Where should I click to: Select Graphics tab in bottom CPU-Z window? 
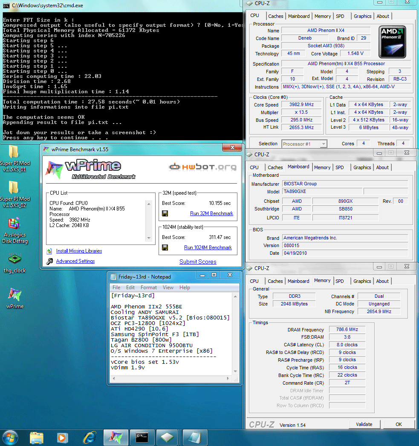pyautogui.click(x=362, y=281)
